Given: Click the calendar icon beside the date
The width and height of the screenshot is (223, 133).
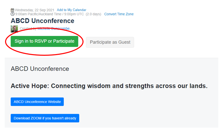Looking at the screenshot, I should point(12,10).
